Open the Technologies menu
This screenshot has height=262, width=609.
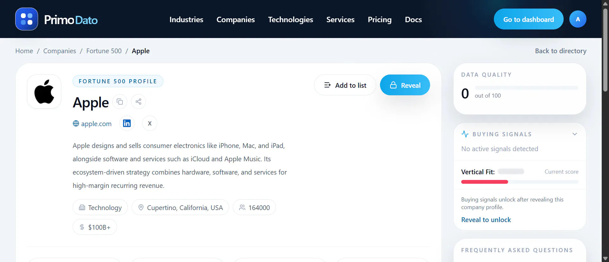click(x=291, y=19)
